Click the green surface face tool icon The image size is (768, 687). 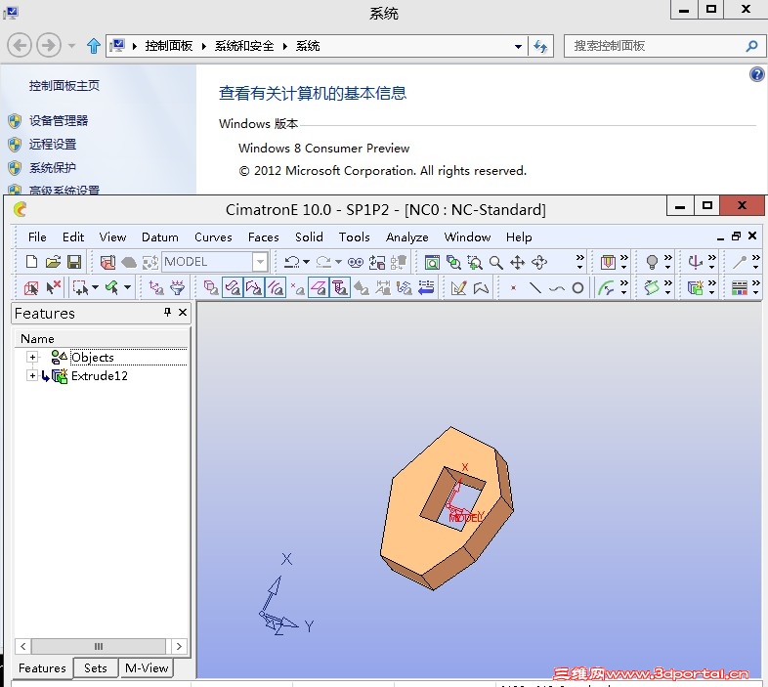pyautogui.click(x=652, y=287)
